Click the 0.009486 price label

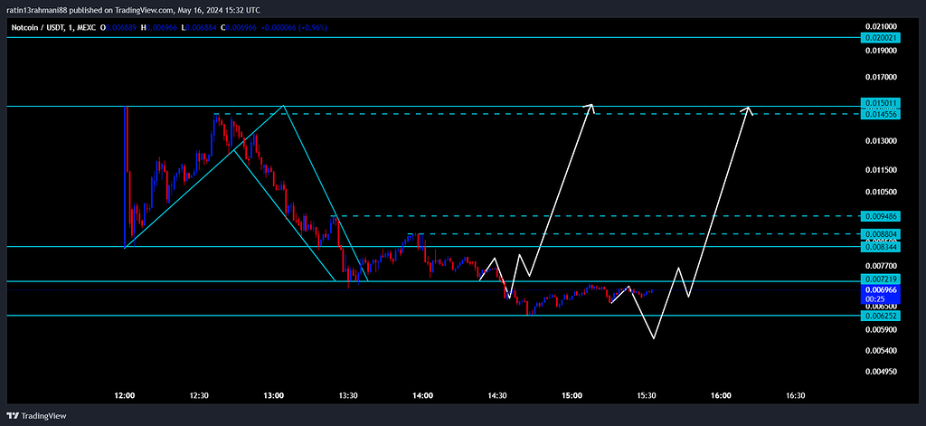(x=881, y=217)
